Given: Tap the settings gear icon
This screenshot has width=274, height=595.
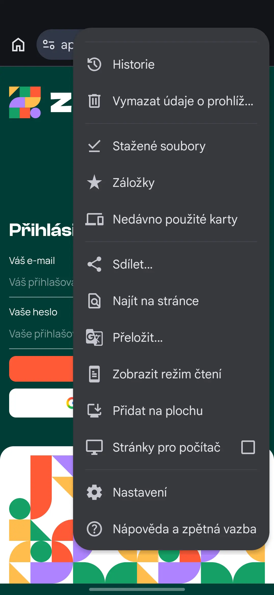Looking at the screenshot, I should click(x=94, y=492).
